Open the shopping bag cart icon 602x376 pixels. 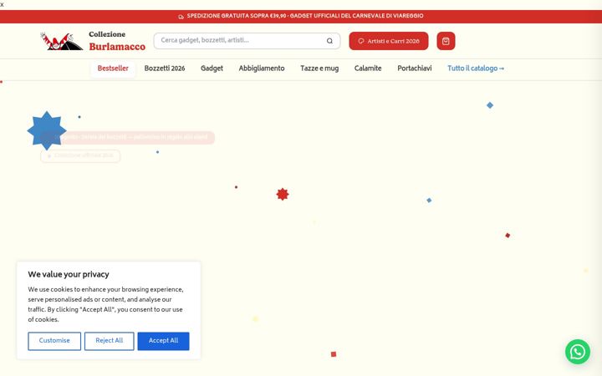[446, 41]
